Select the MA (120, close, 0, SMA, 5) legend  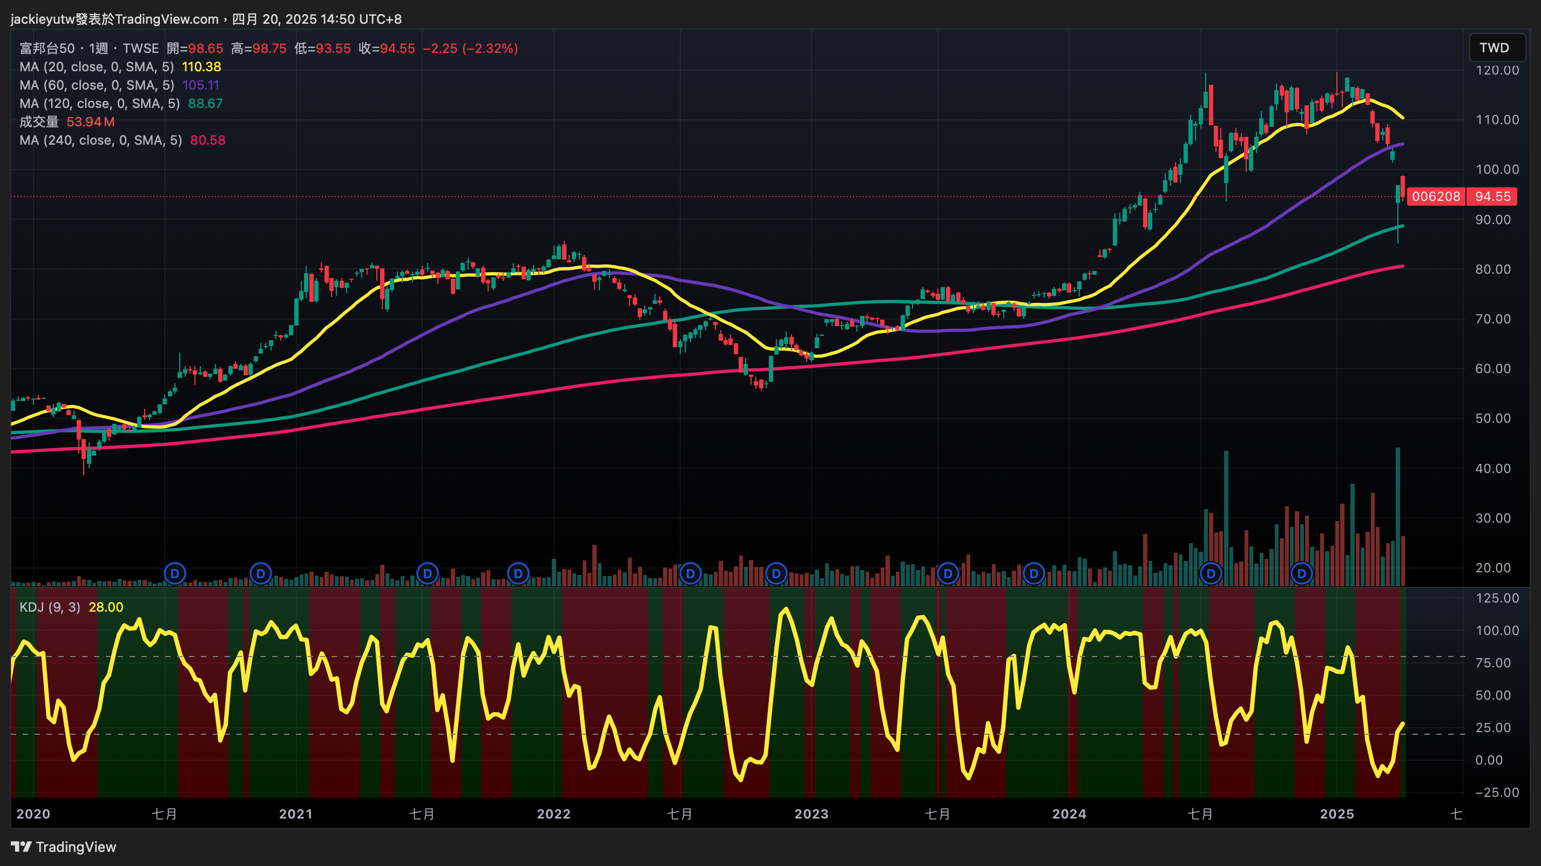point(99,104)
